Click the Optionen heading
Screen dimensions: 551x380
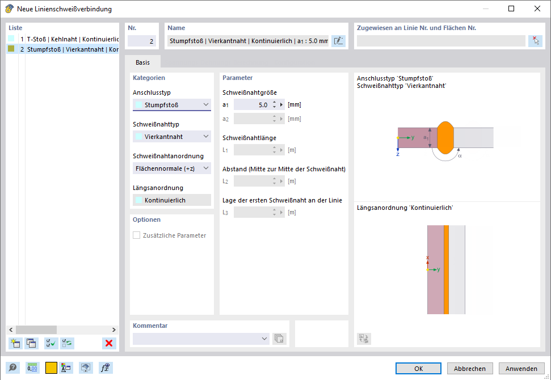click(146, 219)
